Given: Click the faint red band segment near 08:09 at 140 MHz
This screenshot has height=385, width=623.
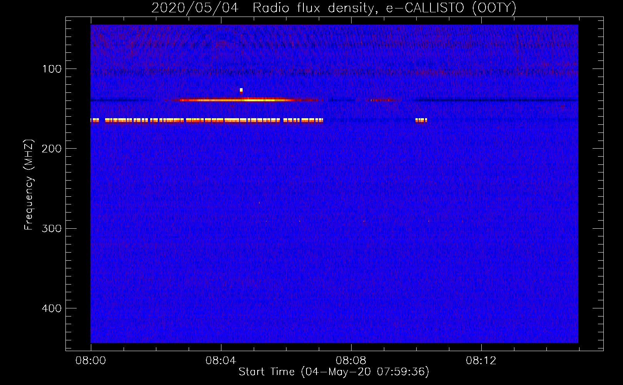Looking at the screenshot, I should coord(384,100).
